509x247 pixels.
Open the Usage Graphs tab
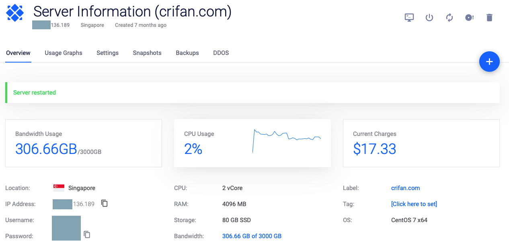[x=64, y=53]
